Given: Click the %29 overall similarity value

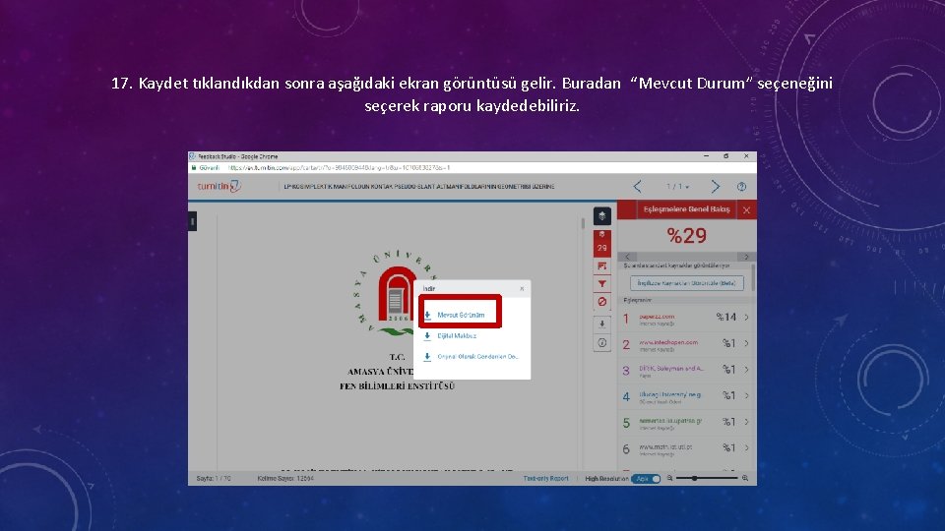Looking at the screenshot, I should click(686, 235).
